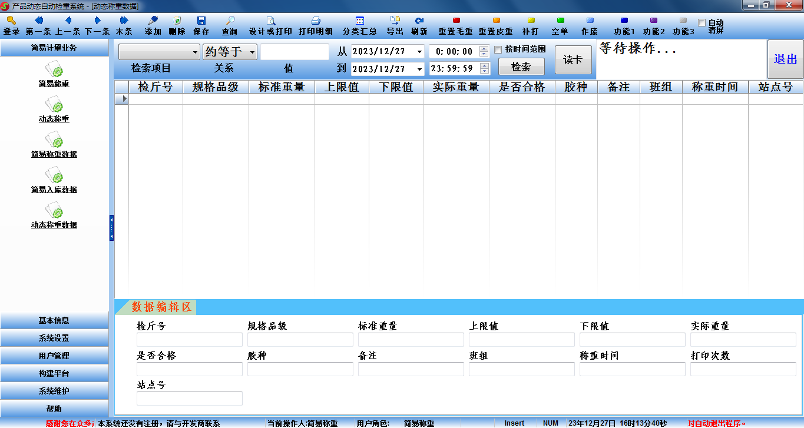Screen dimensions: 804x428
Task: Open the 约等于 relation dropdown
Action: [x=252, y=52]
